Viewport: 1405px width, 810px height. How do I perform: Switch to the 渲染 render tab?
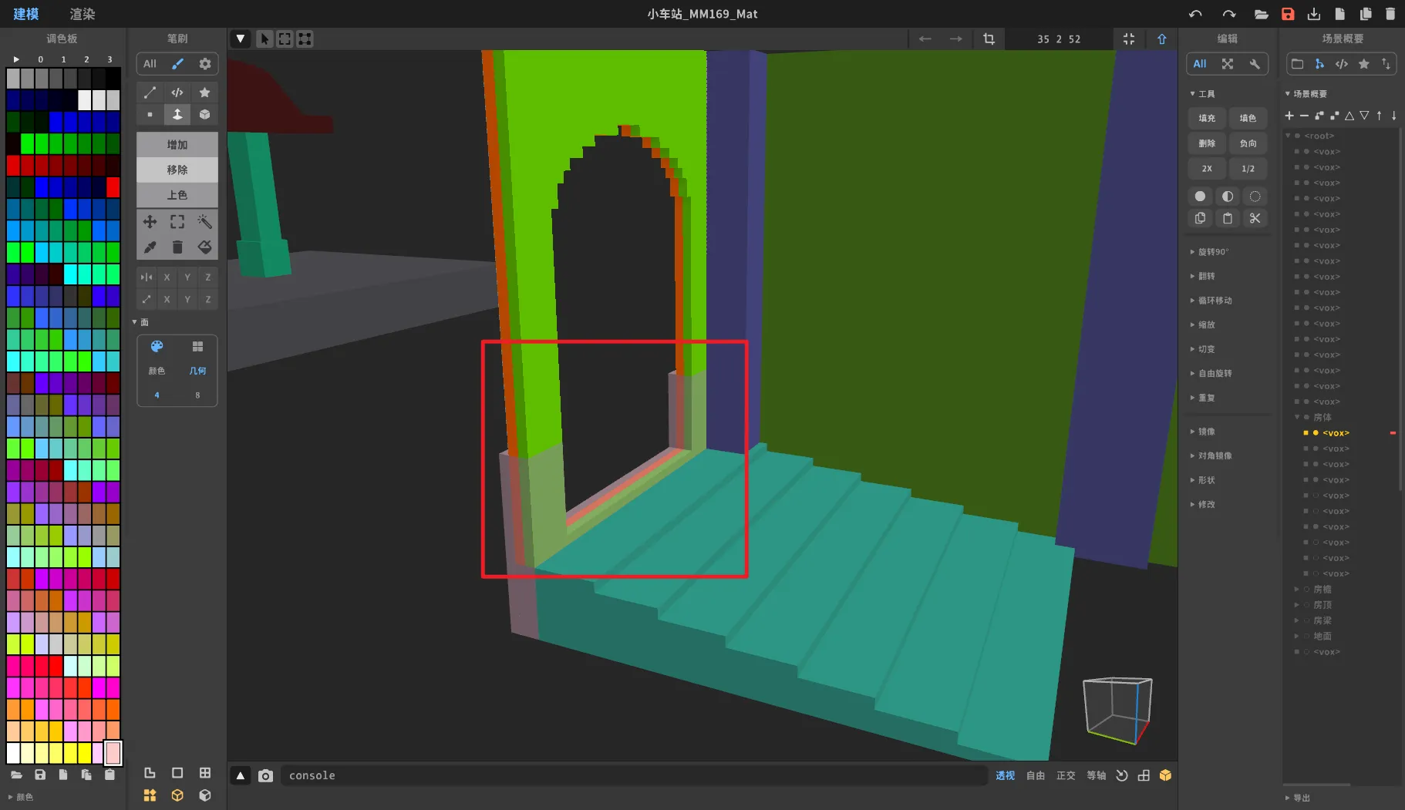[x=83, y=14]
